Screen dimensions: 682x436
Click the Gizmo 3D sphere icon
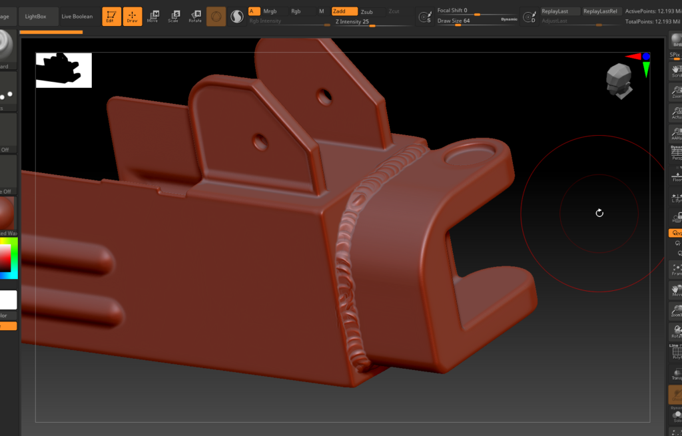click(216, 17)
